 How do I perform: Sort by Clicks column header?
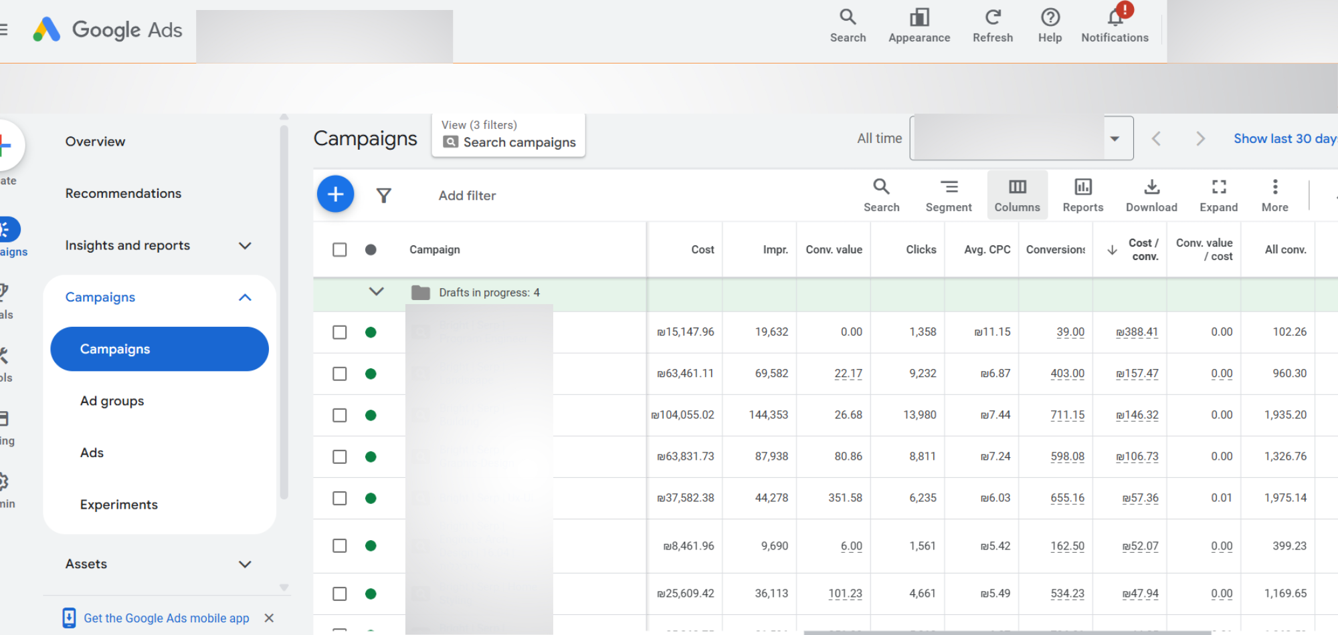click(921, 249)
